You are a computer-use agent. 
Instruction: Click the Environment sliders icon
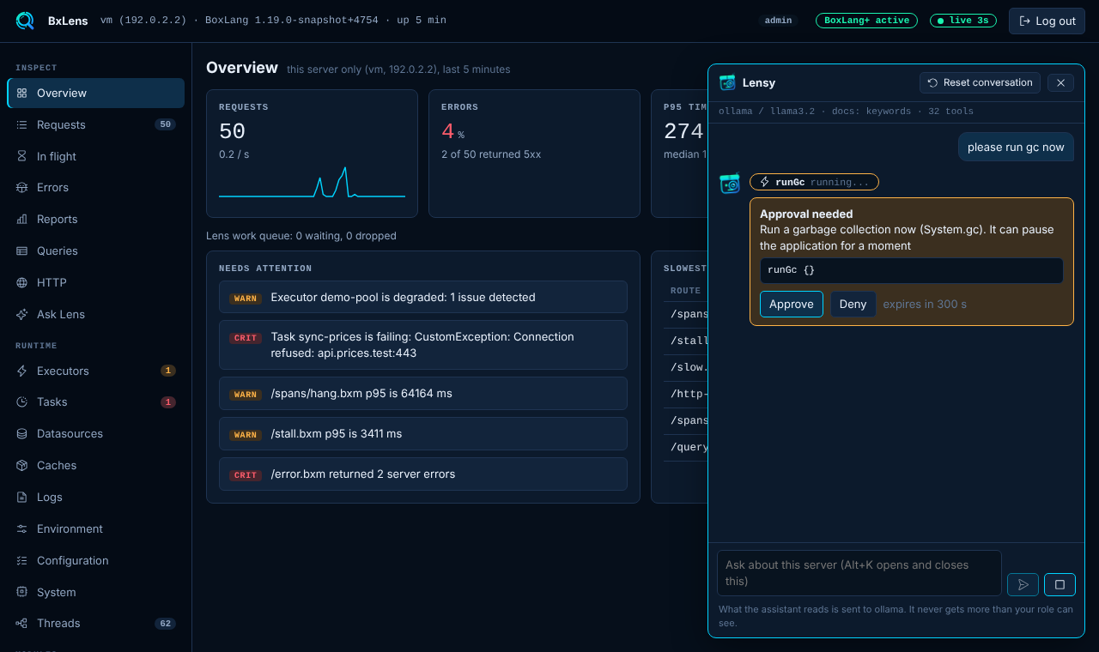pyautogui.click(x=22, y=528)
